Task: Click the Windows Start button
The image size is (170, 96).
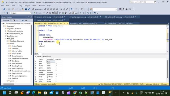Action: [x=4, y=93]
